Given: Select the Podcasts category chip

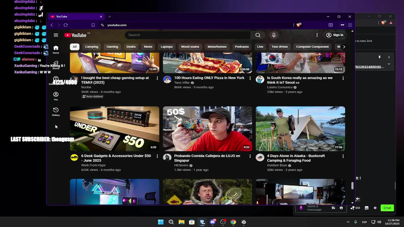Looking at the screenshot, I should 242,47.
